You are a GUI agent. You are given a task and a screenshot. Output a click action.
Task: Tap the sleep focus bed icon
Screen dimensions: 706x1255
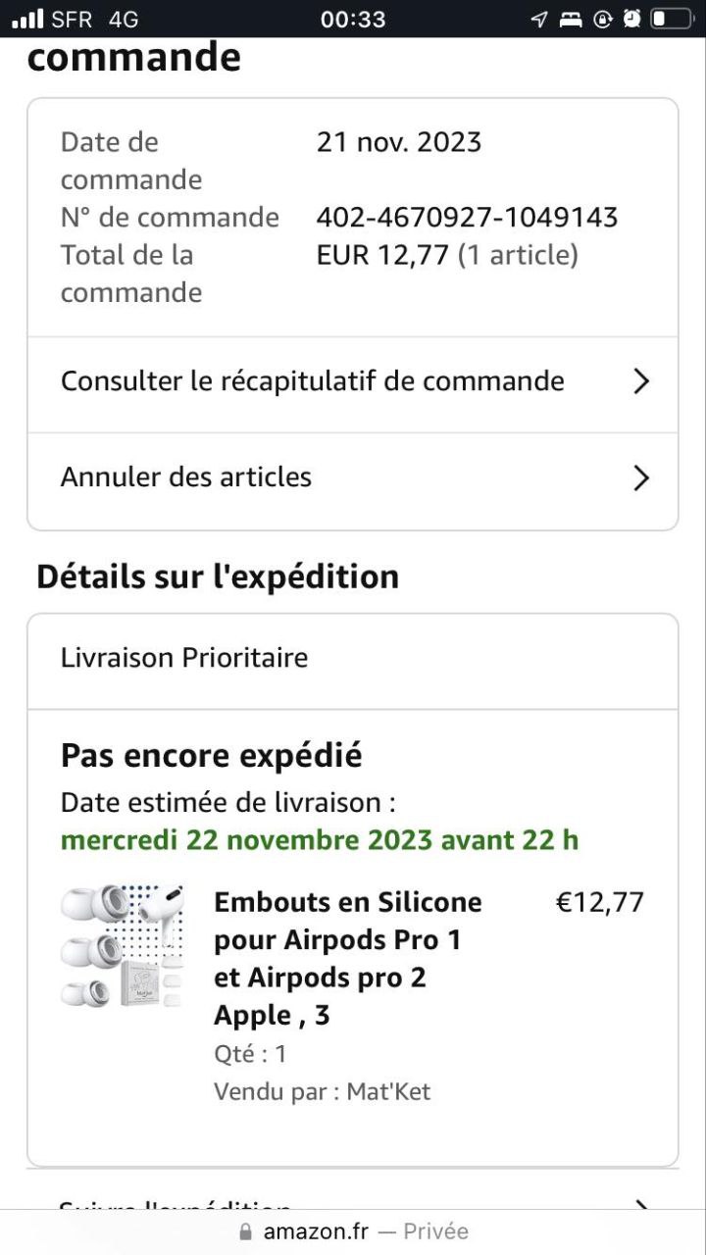[x=571, y=19]
